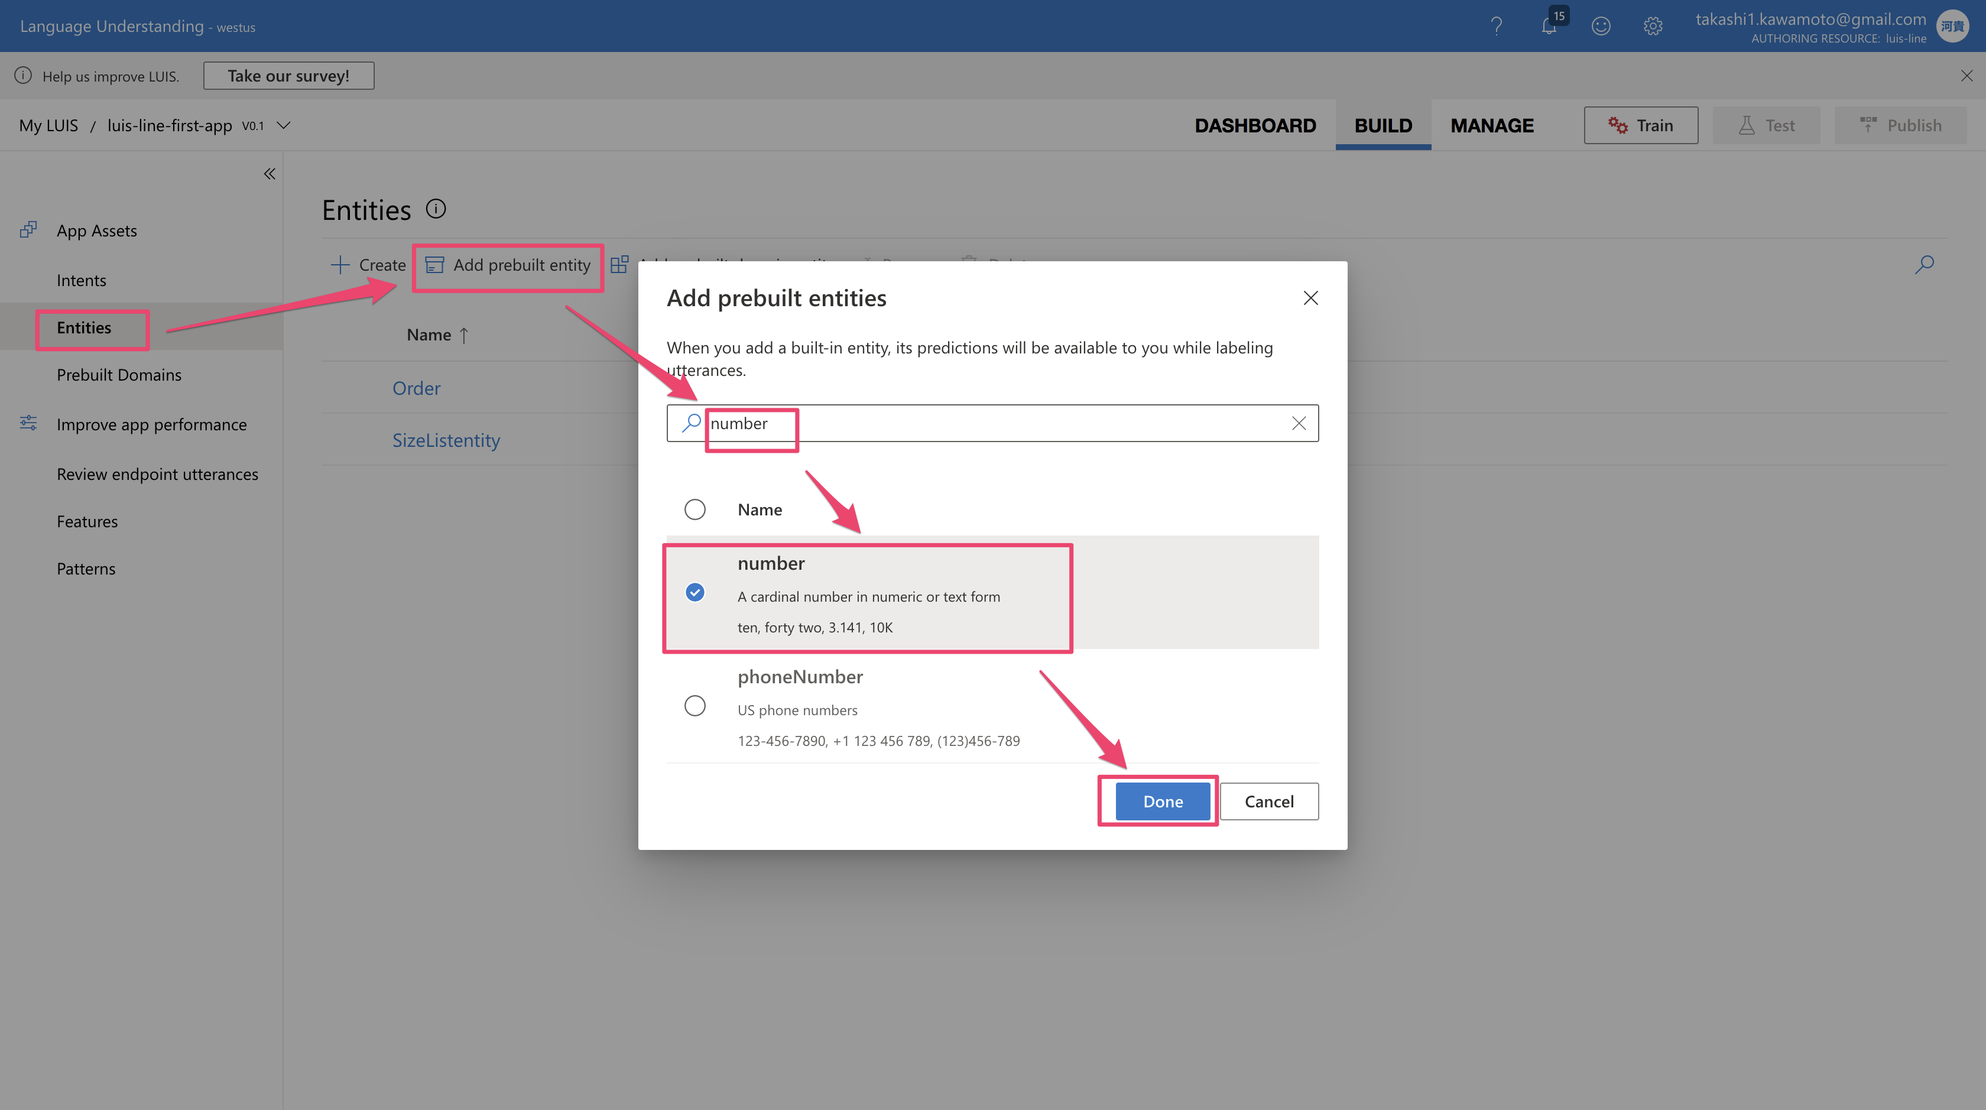
Task: Open the settings gear icon
Action: (x=1652, y=26)
